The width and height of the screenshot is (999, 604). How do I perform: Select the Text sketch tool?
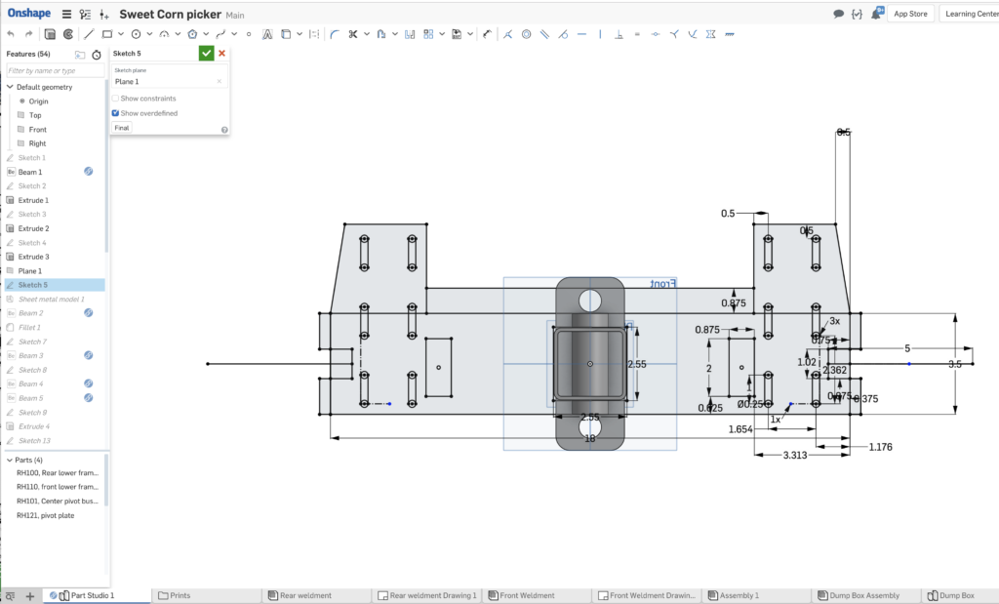pos(267,34)
